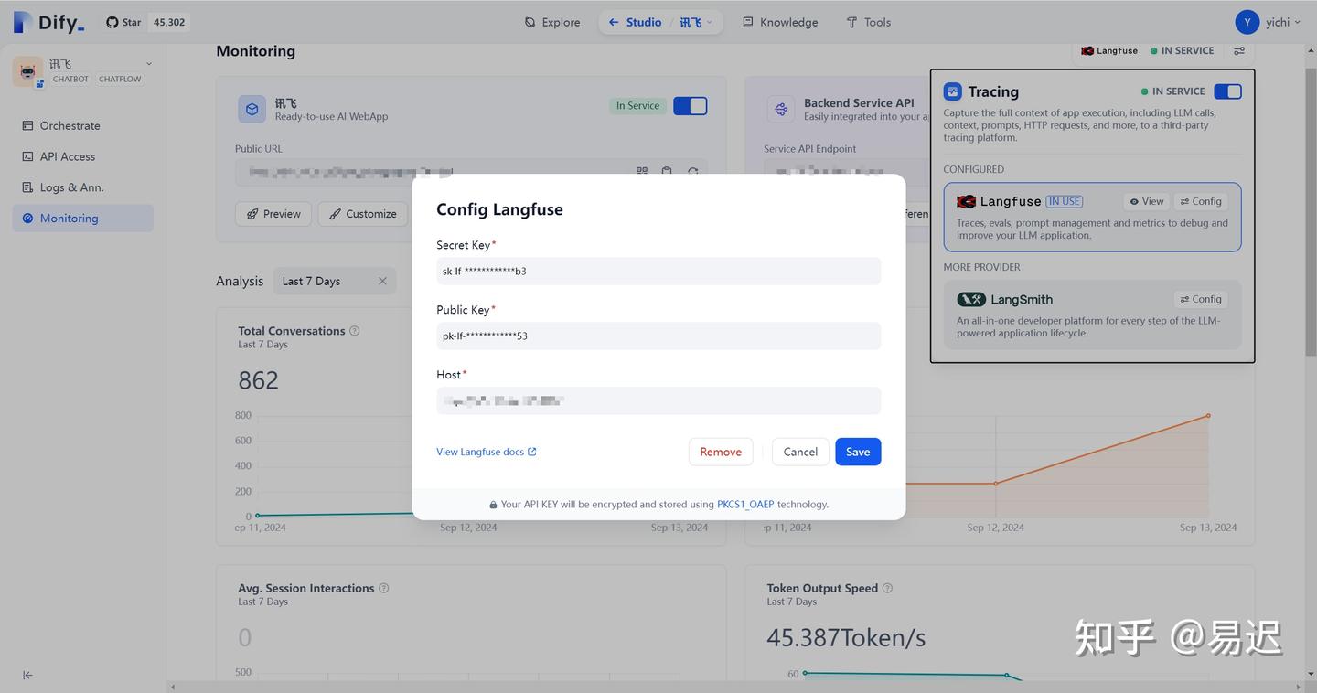The height and width of the screenshot is (693, 1317).
Task: Clear the Last 7 Days filter
Action: [382, 281]
